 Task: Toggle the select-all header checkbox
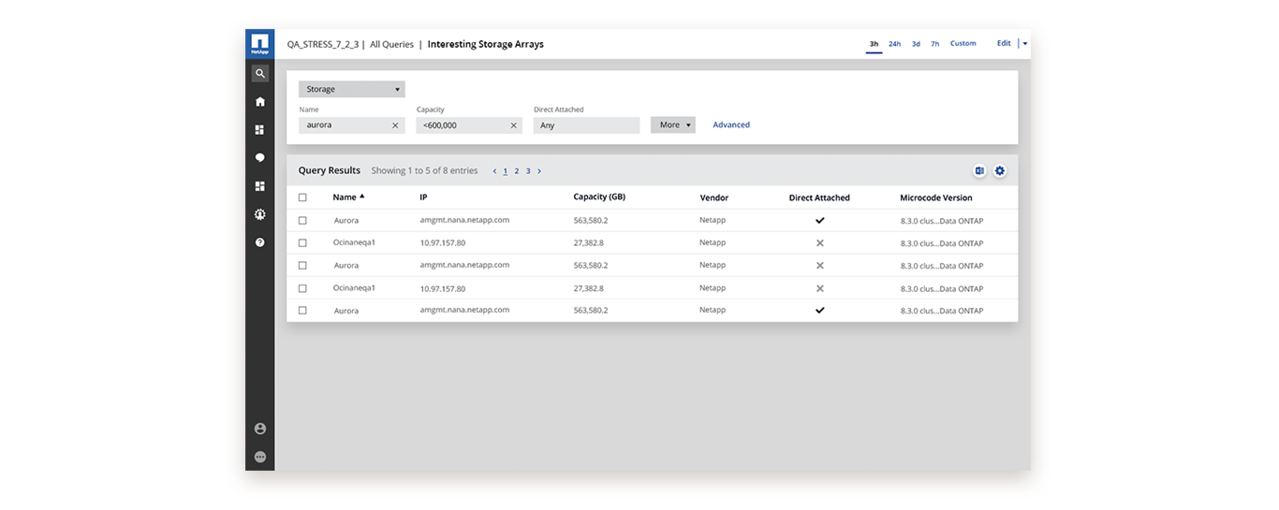pos(302,197)
